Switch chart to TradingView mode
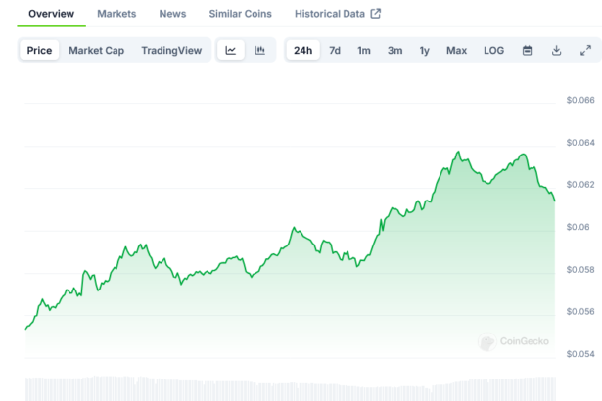 pos(172,50)
